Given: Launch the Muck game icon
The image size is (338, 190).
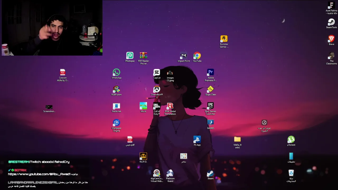Looking at the screenshot, I should (143, 108).
